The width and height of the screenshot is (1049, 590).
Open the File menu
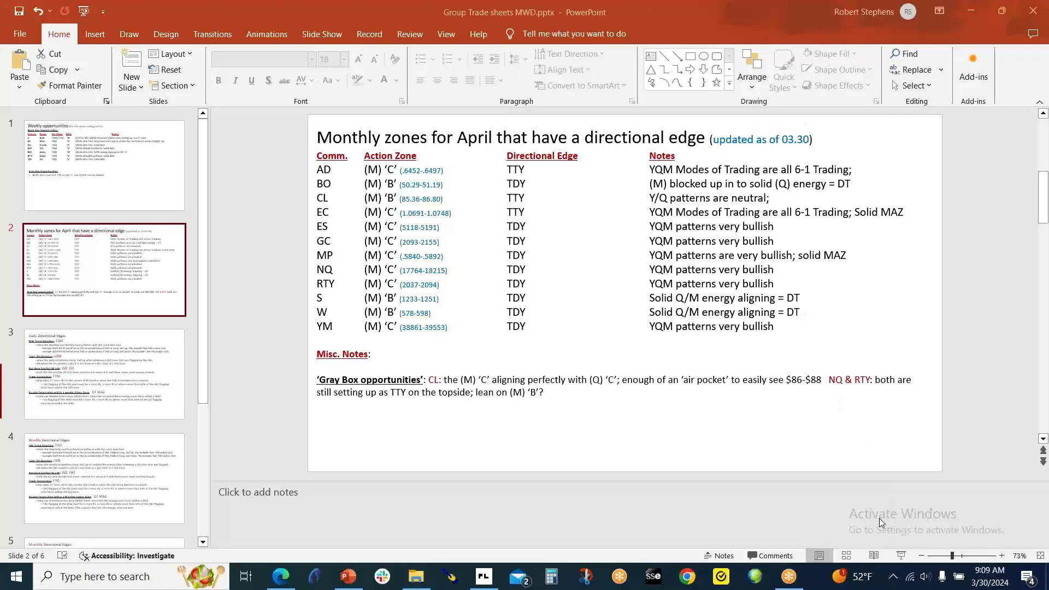point(20,34)
